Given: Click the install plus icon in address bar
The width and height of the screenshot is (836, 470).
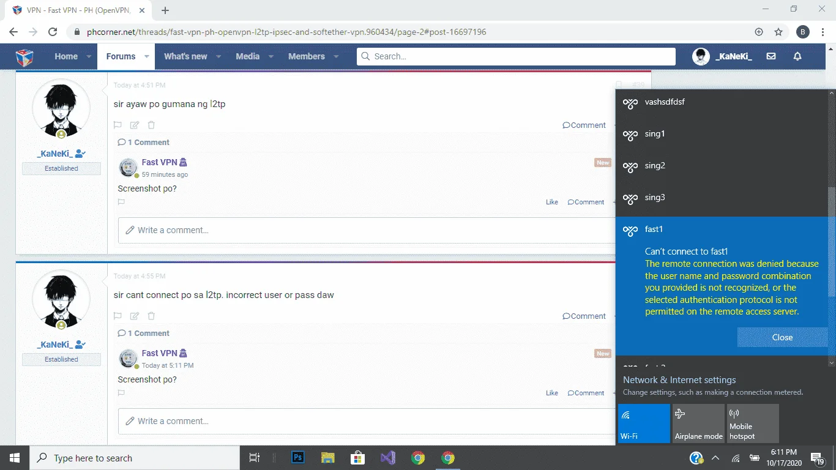Looking at the screenshot, I should (x=759, y=32).
